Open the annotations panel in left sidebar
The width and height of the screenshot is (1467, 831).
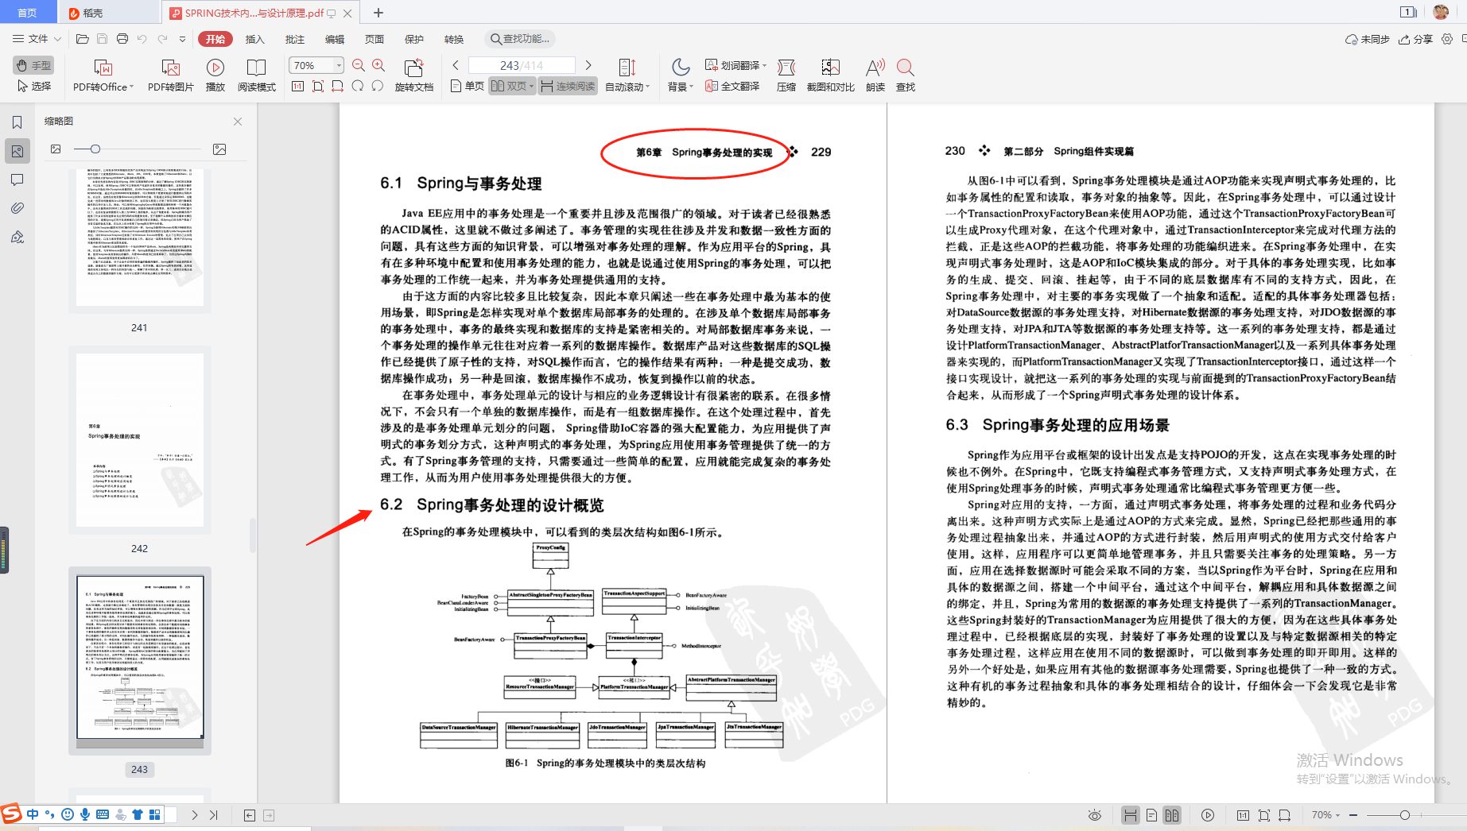[x=17, y=180]
